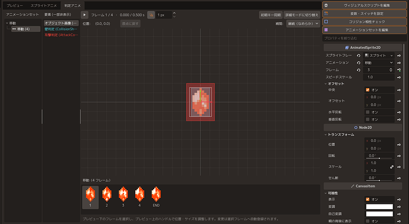Click 詳細モードに切り替え button
Screen dimensions: 409x224
[x=302, y=15]
